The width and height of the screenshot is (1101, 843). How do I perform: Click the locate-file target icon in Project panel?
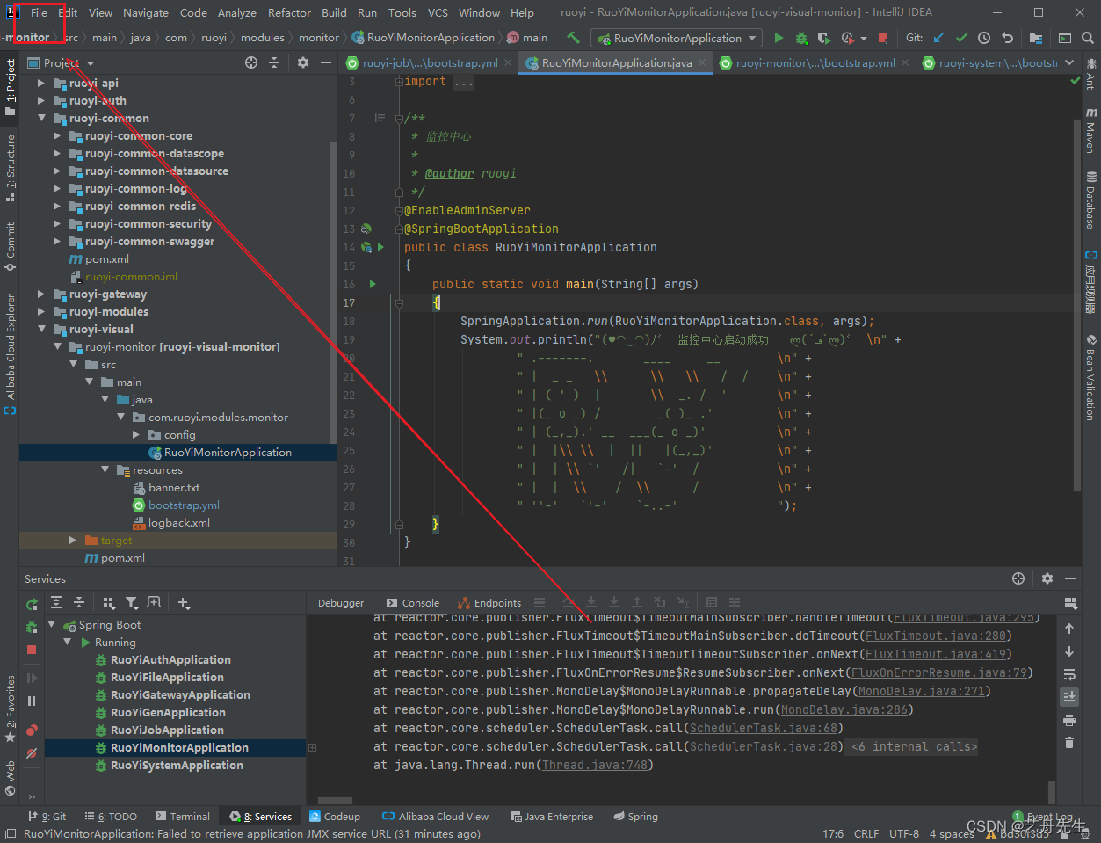pos(251,62)
